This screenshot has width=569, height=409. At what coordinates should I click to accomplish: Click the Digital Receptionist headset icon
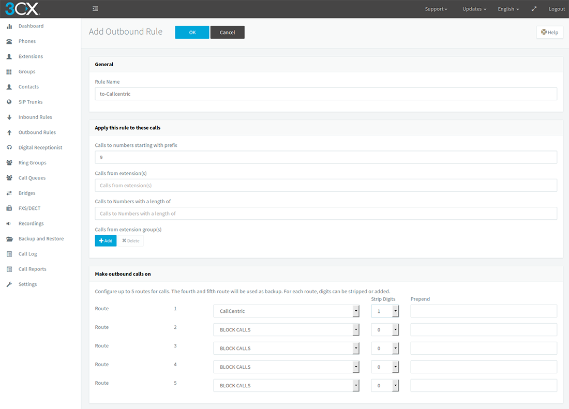click(9, 147)
